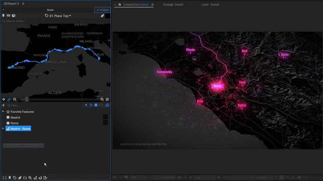Toggle the blue line feature filter arrow
The height and width of the screenshot is (181, 323).
(x=91, y=105)
